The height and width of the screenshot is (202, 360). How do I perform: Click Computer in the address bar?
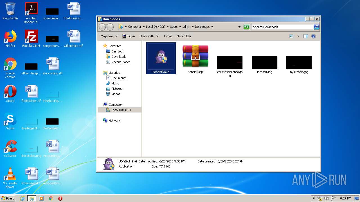[135, 27]
